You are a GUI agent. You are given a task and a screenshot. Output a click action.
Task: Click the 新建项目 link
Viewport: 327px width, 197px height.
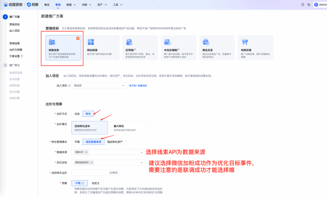click(142, 86)
